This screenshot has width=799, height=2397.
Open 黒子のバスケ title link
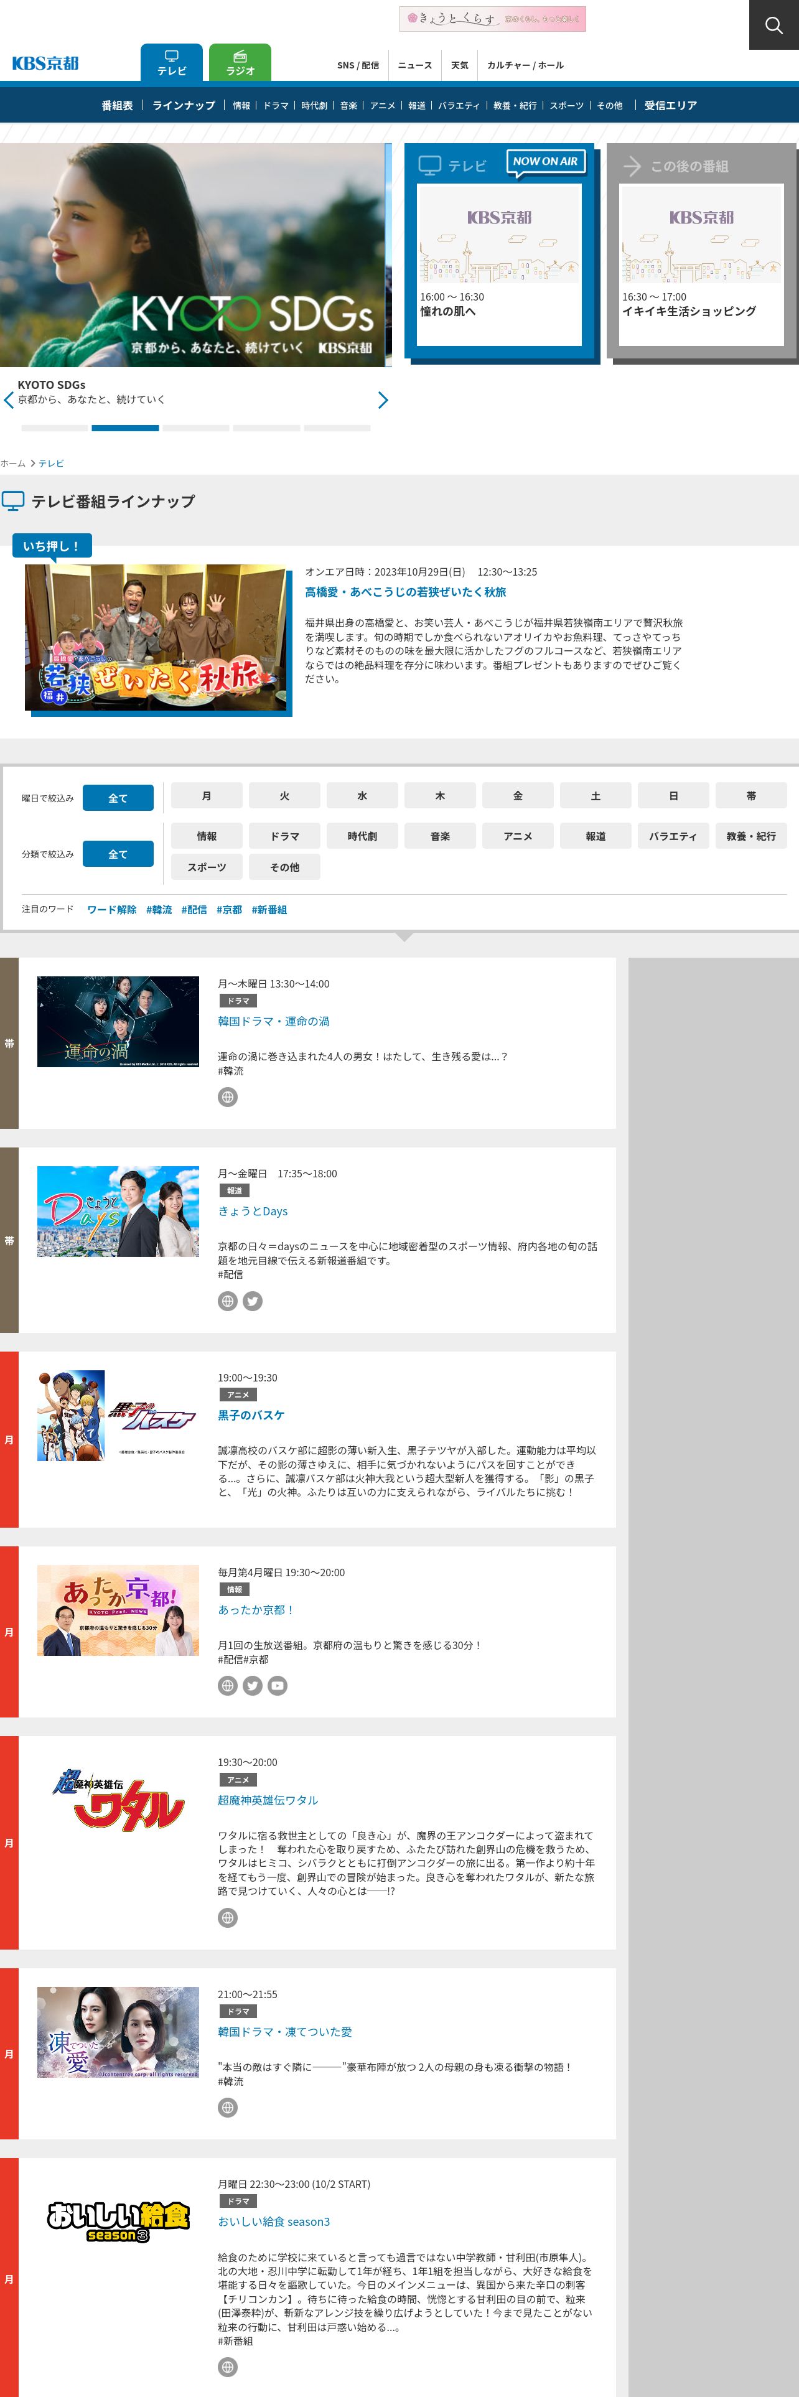(x=251, y=1415)
